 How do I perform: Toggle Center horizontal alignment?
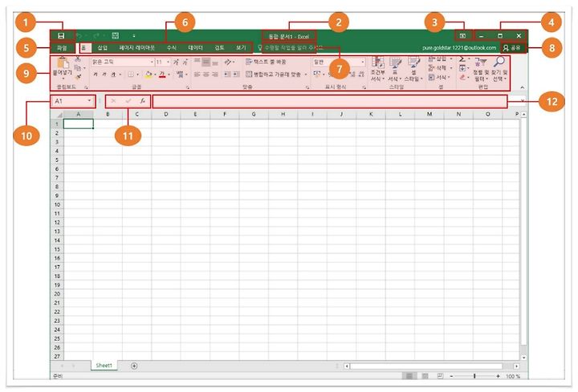click(206, 75)
